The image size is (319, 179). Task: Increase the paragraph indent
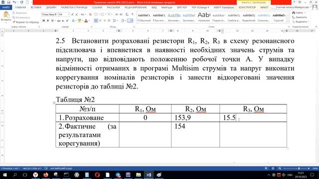(121, 14)
